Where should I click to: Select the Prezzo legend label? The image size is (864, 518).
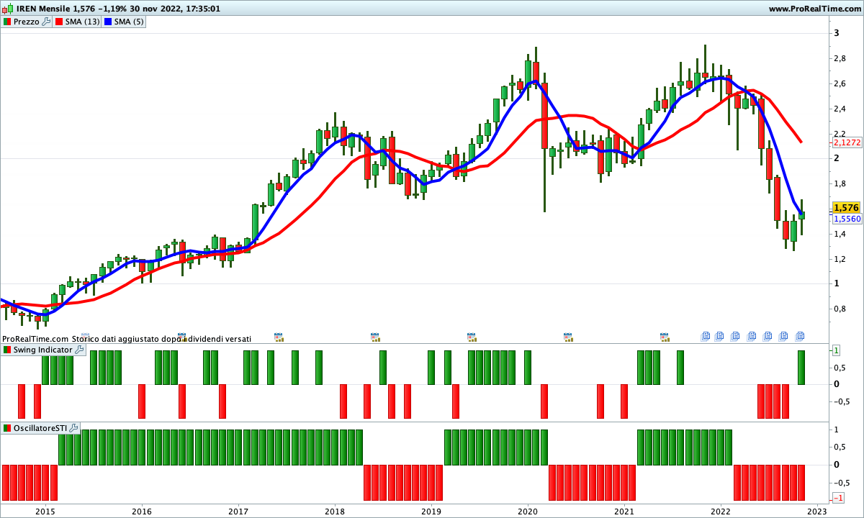coord(27,22)
